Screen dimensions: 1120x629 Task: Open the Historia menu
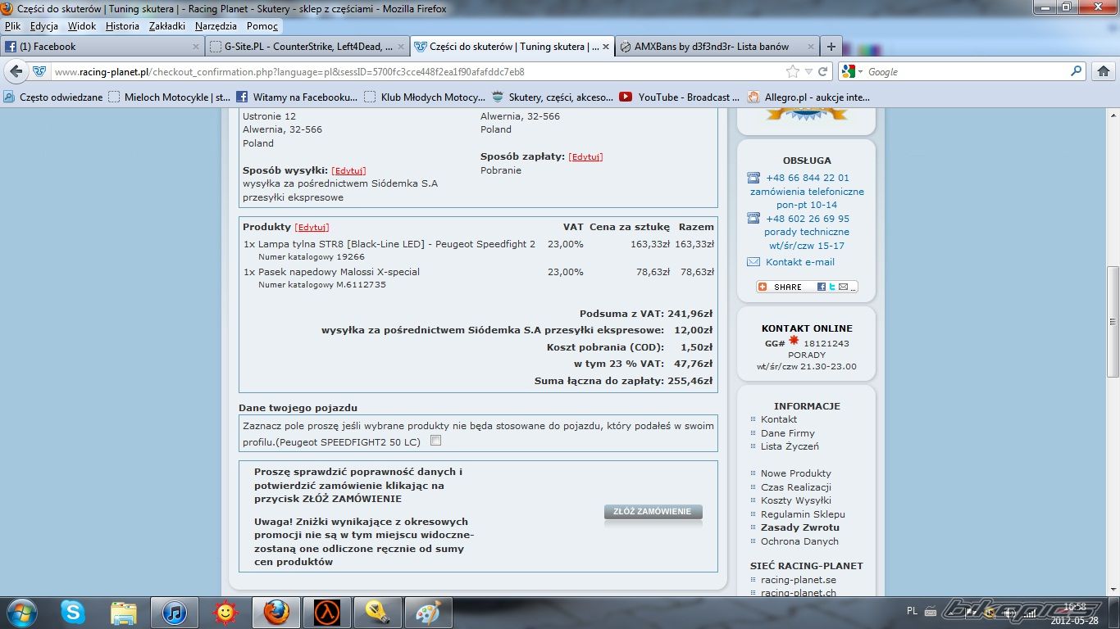(x=123, y=26)
